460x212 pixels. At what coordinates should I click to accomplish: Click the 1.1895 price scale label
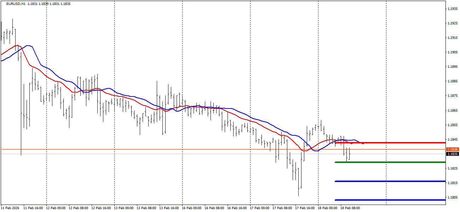coord(453,67)
